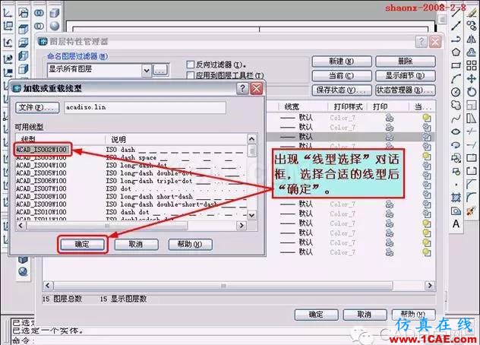480x345 pixels.
Task: Click the linetype list scroll-right arrow
Action: (242, 226)
